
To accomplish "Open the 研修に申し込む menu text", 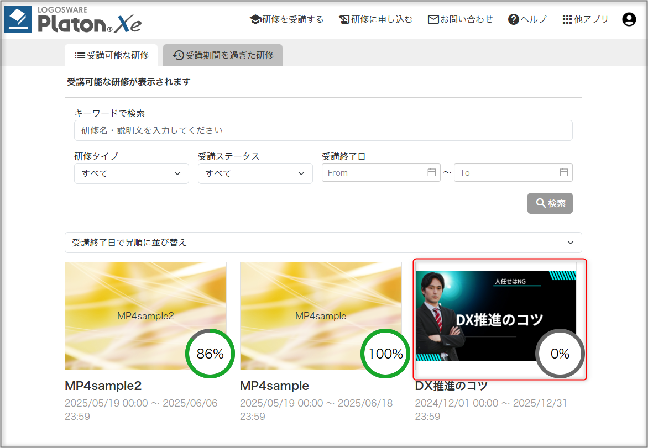I will 382,19.
